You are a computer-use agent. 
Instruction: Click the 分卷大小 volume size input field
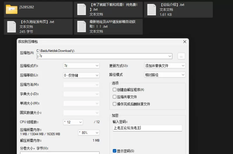coord(60,153)
